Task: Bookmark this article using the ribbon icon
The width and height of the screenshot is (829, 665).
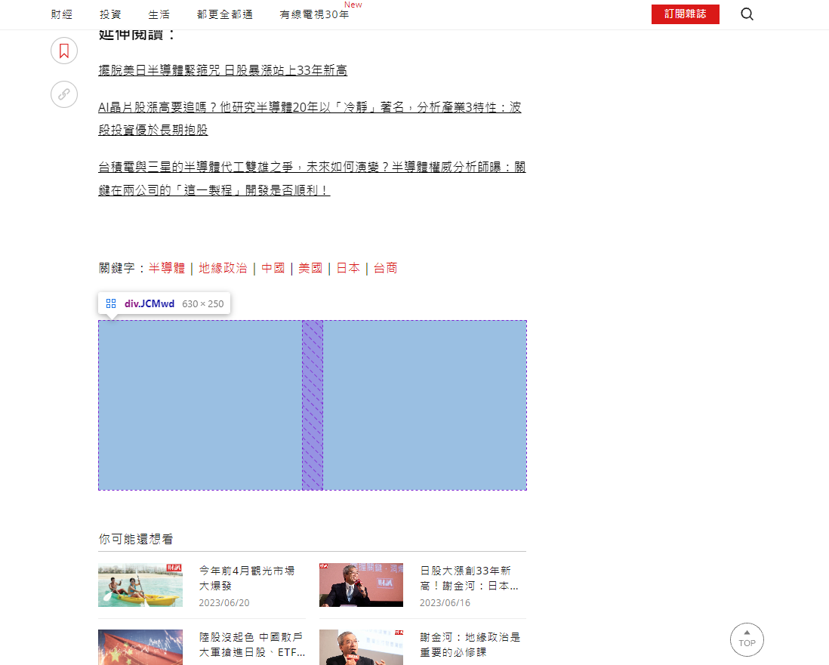Action: click(64, 51)
